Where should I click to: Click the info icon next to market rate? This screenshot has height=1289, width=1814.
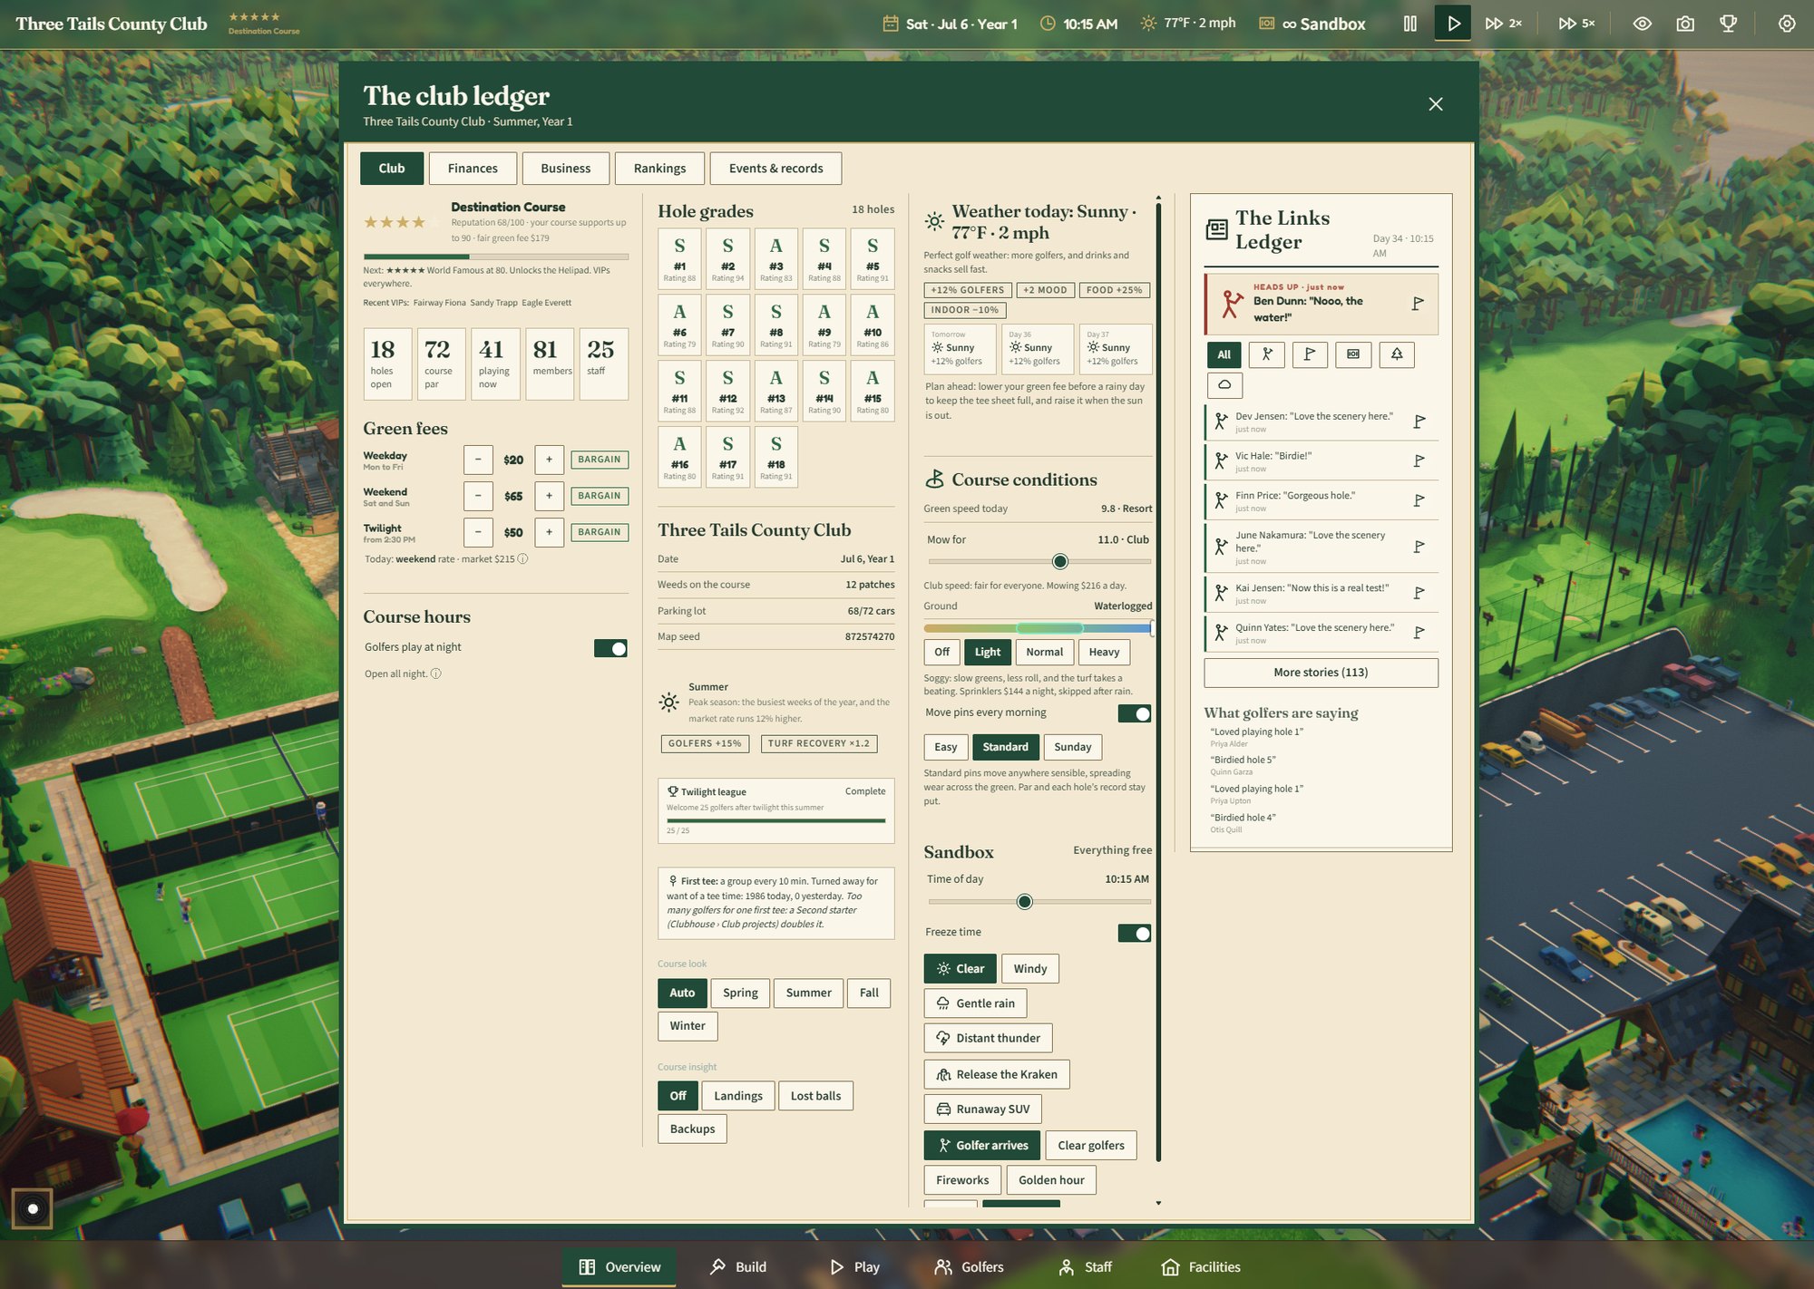(x=522, y=559)
